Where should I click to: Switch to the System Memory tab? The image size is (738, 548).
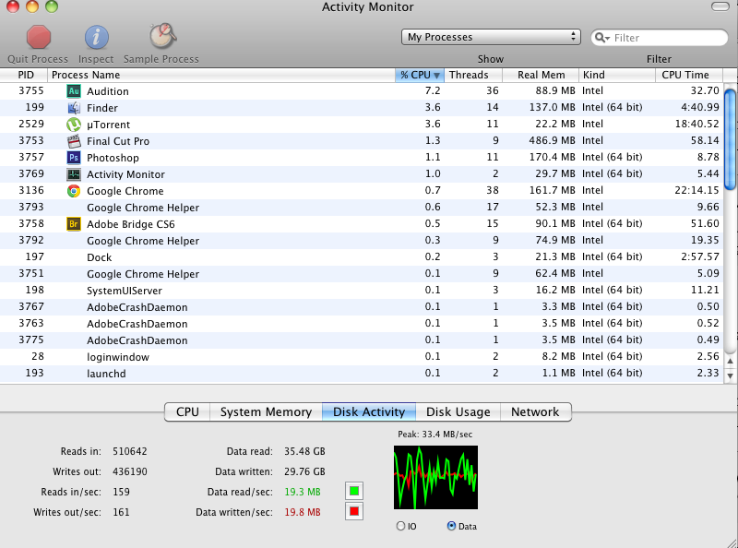click(x=266, y=412)
